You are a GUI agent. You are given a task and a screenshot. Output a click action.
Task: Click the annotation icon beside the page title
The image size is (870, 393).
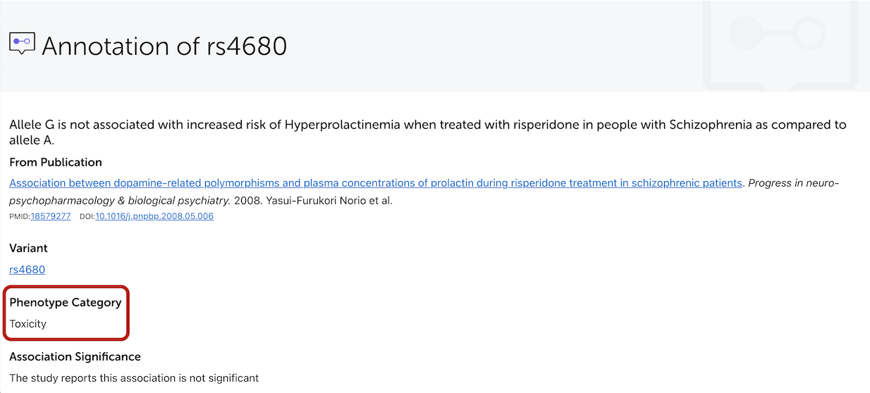click(22, 44)
